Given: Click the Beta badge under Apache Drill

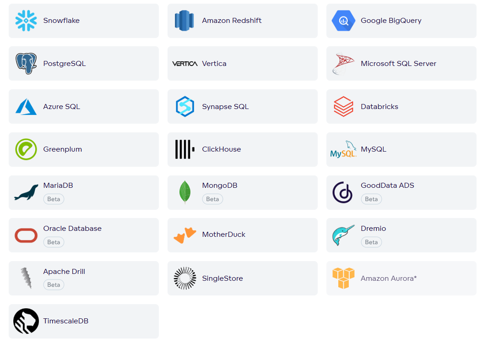Looking at the screenshot, I should pyautogui.click(x=54, y=285).
